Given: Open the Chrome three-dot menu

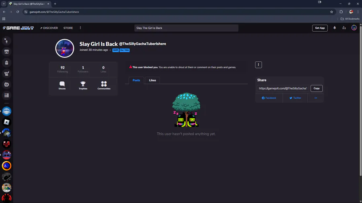Looking at the screenshot, I should pyautogui.click(x=358, y=12).
